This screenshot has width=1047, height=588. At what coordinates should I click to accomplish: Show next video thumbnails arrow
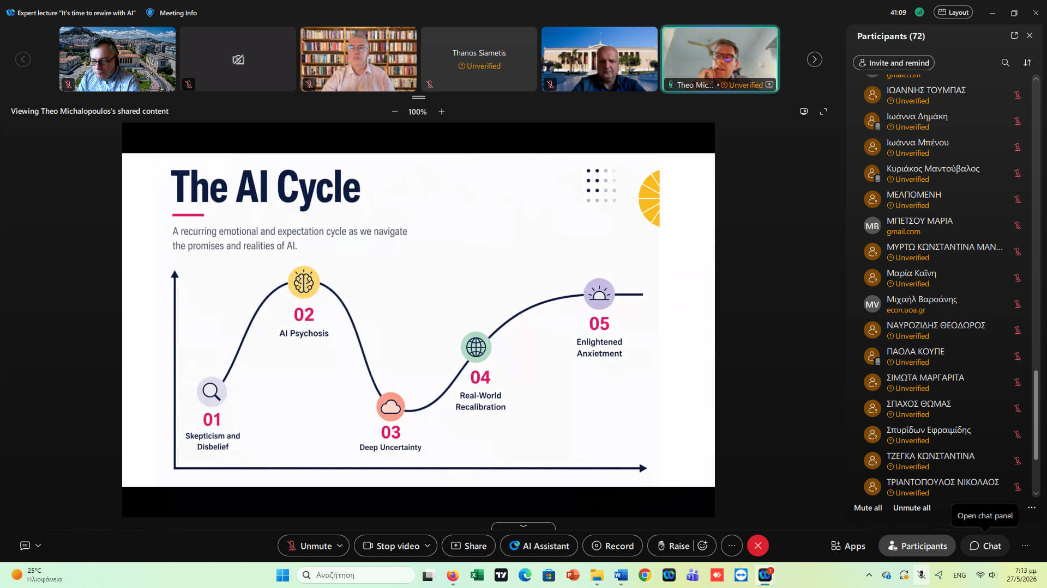click(x=814, y=59)
